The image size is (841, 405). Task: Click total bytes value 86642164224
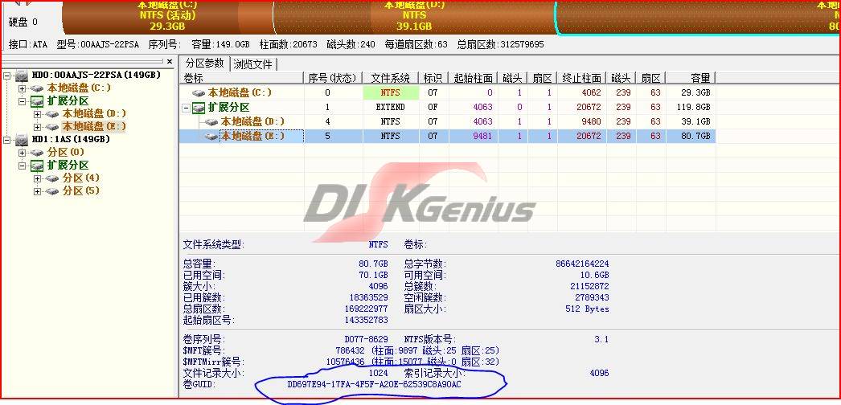[x=582, y=264]
